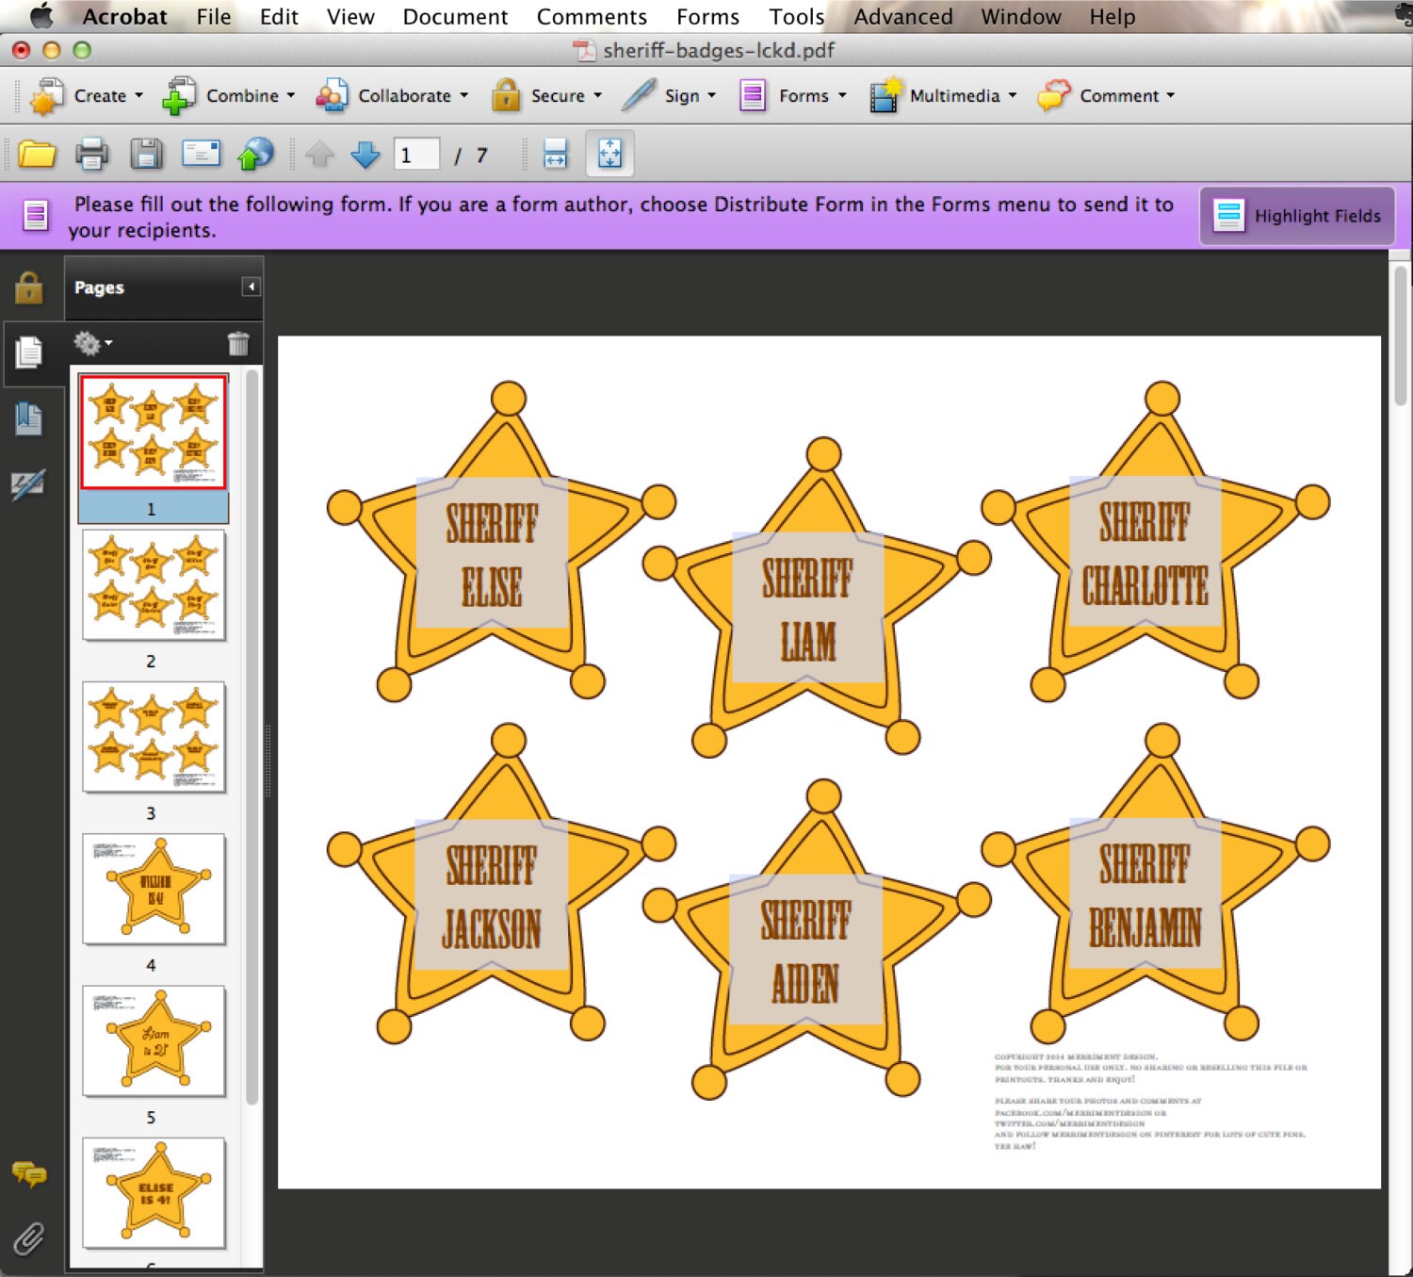Open the Comments speech bubble sidebar icon
The height and width of the screenshot is (1277, 1413).
tap(28, 1174)
